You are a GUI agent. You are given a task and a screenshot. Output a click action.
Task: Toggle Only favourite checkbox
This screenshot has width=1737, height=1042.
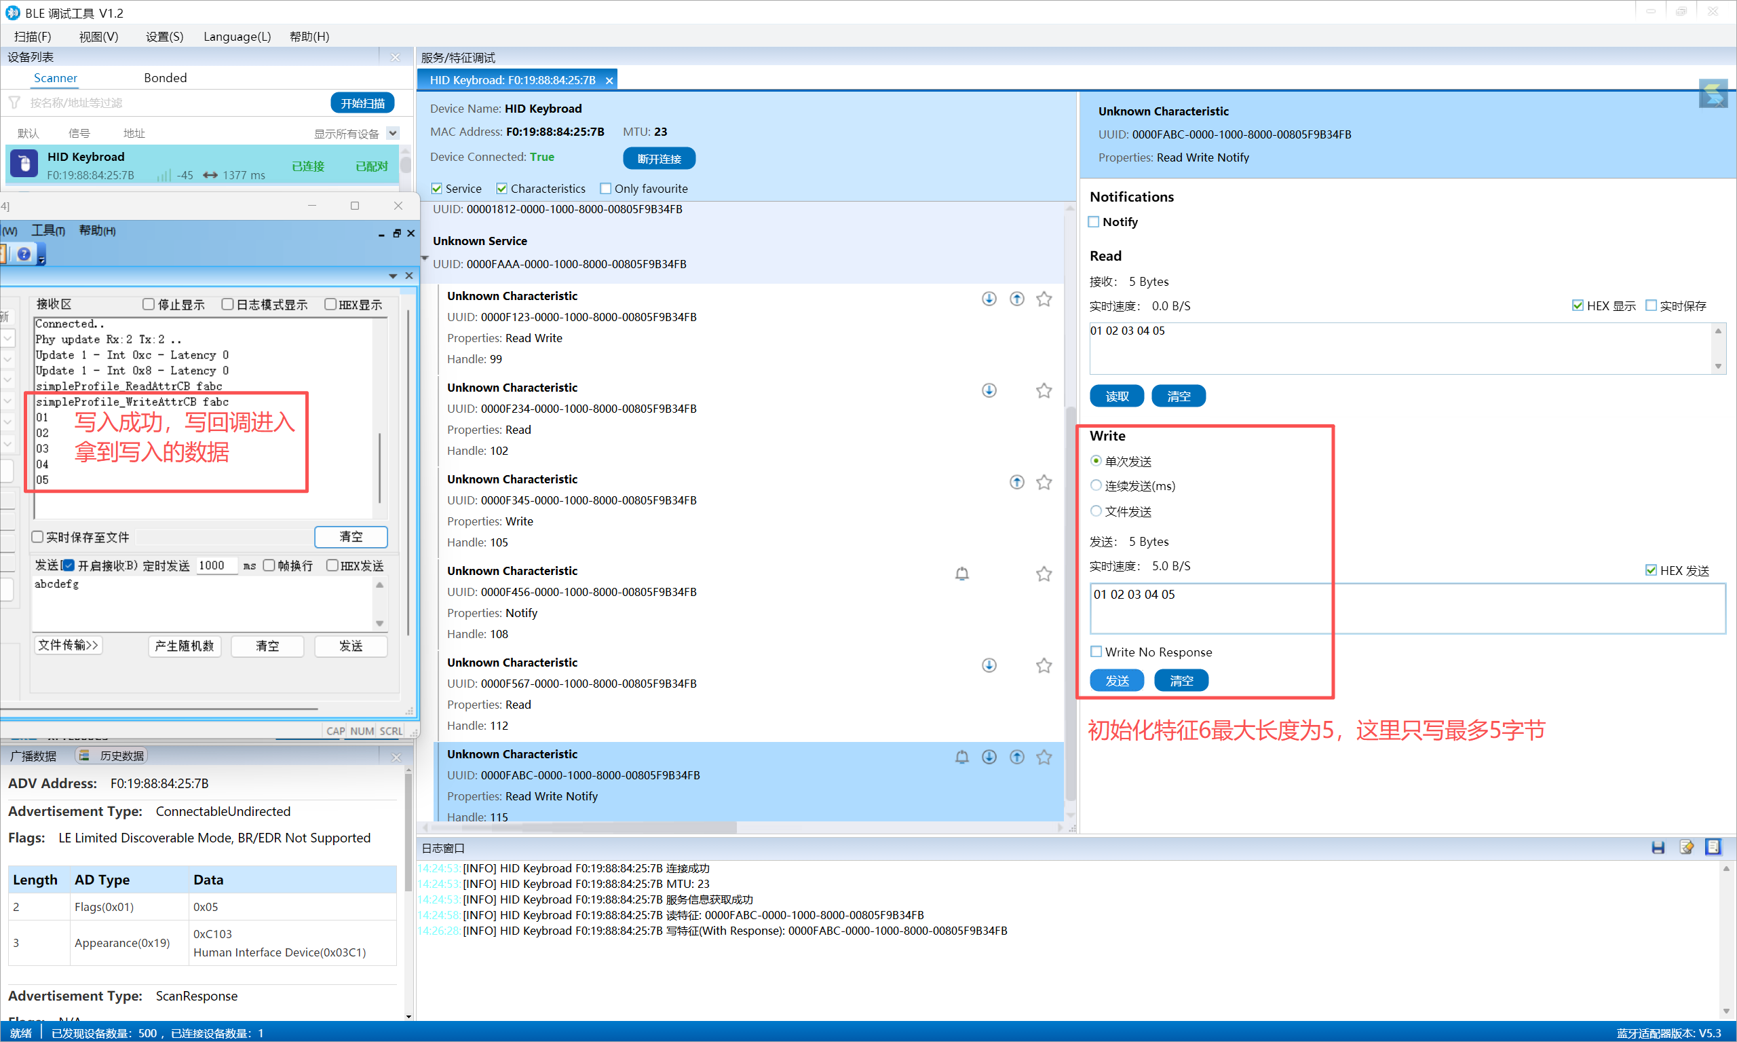coord(606,188)
